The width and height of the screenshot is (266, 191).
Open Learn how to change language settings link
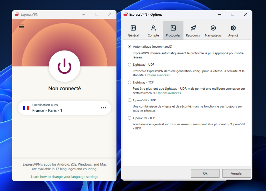[65, 177]
